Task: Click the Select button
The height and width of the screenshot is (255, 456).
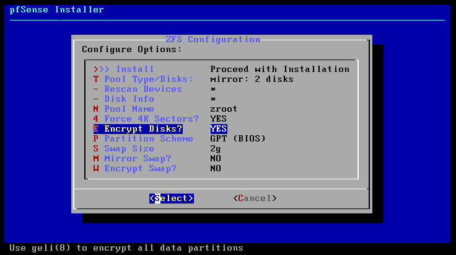Action: tap(172, 199)
